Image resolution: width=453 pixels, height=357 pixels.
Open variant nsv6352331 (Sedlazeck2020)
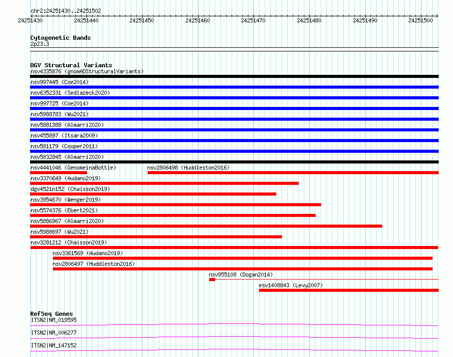(70, 93)
